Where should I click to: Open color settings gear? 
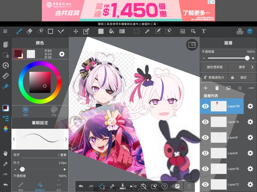(x=62, y=54)
